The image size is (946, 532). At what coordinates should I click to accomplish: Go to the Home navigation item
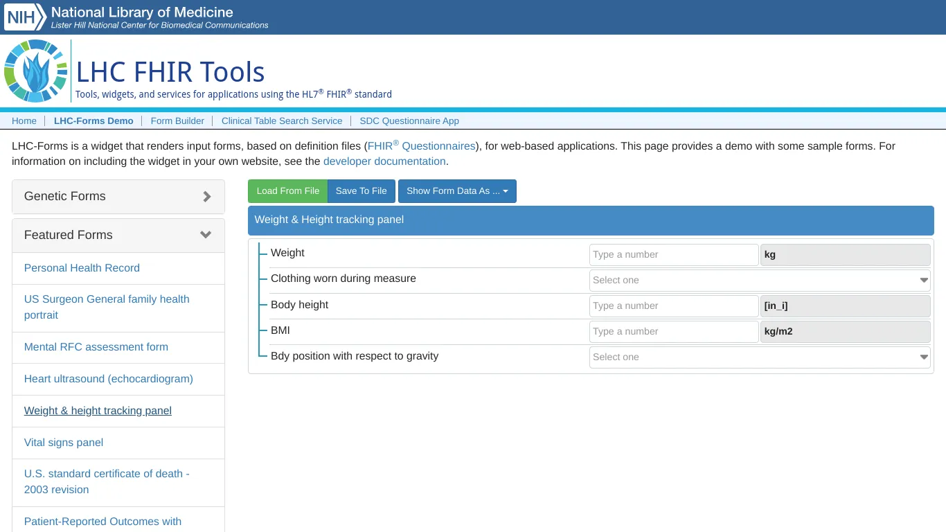[24, 121]
